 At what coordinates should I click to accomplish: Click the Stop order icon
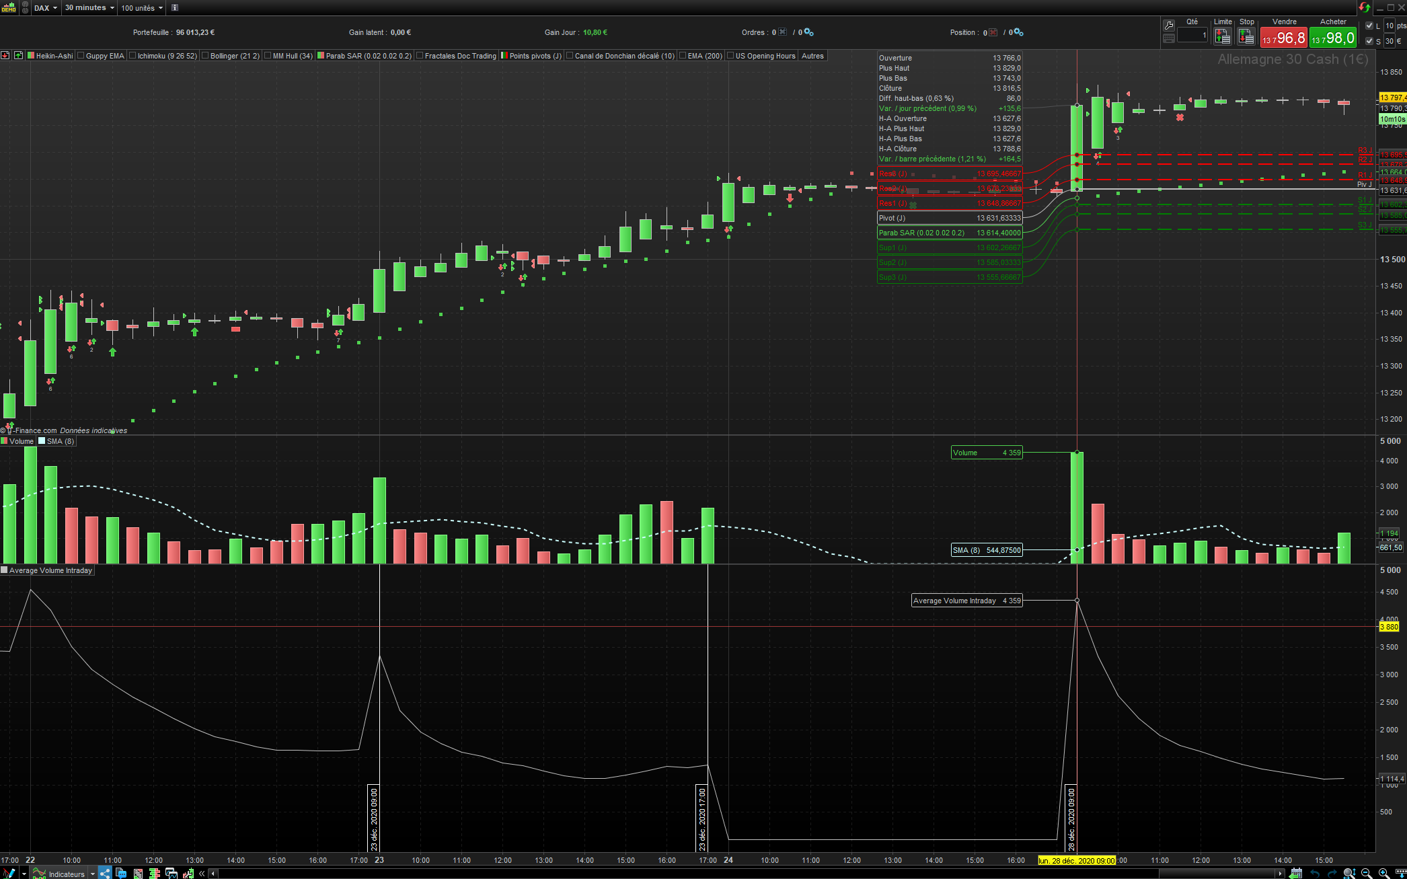1246,38
